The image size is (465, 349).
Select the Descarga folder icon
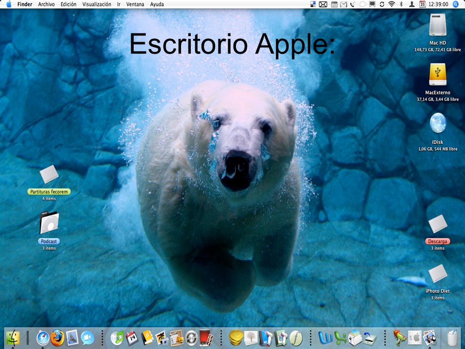(x=438, y=224)
